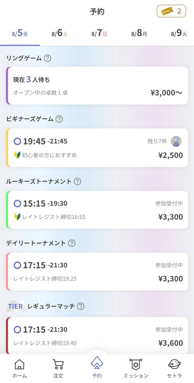Open the ring game 3人待ち card
Screen dimensions: 194x383
97,85
